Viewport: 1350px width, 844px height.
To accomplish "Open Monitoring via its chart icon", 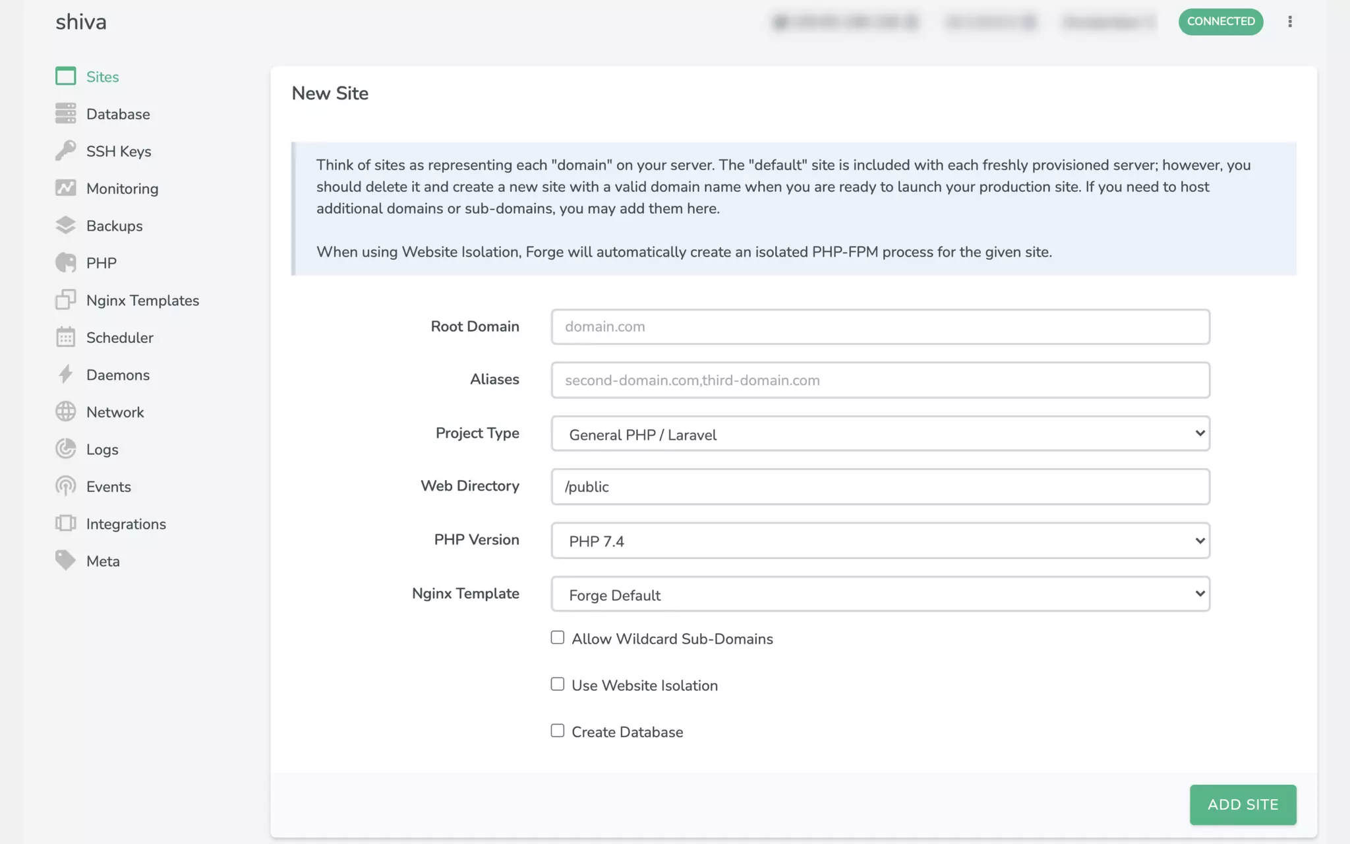I will 65,188.
